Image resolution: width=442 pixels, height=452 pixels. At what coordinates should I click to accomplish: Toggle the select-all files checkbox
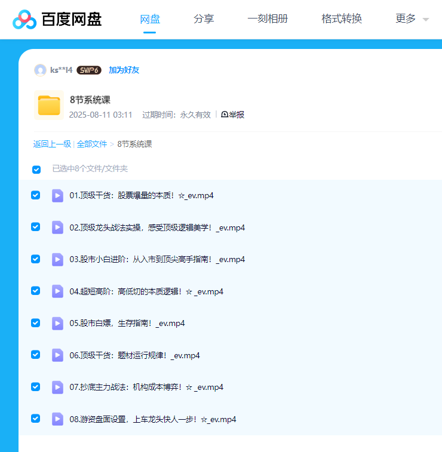[36, 169]
